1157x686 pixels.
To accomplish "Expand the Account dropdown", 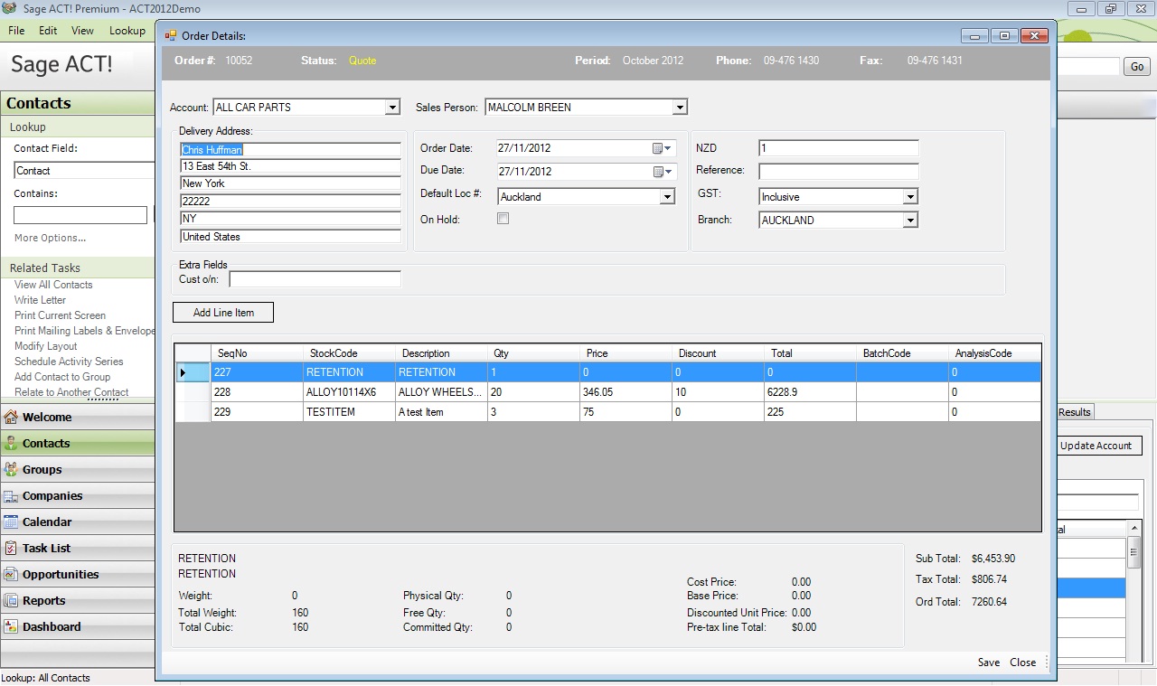I will [392, 108].
